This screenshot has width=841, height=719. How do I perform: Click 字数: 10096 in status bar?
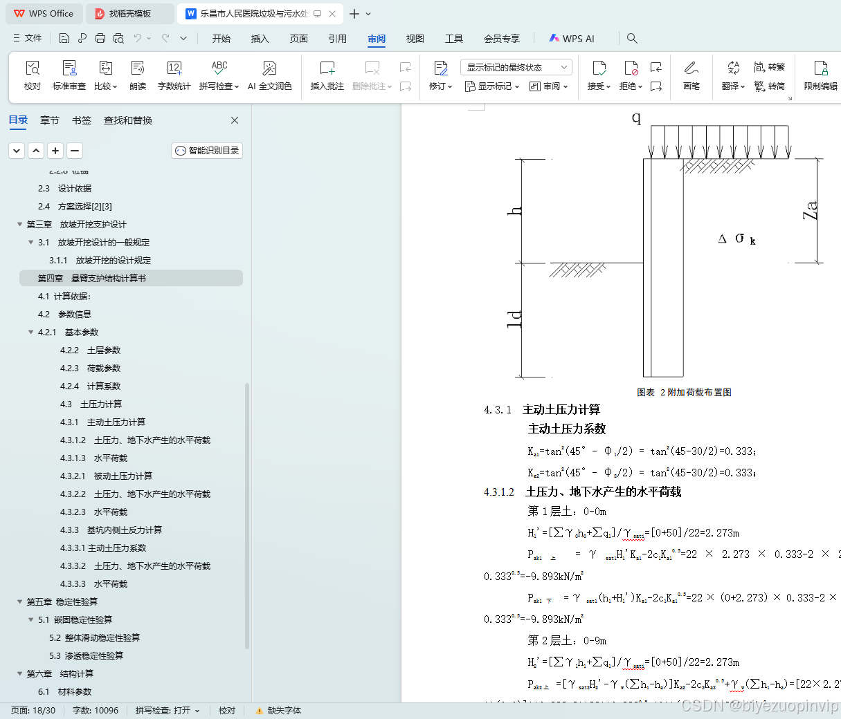[x=96, y=710]
